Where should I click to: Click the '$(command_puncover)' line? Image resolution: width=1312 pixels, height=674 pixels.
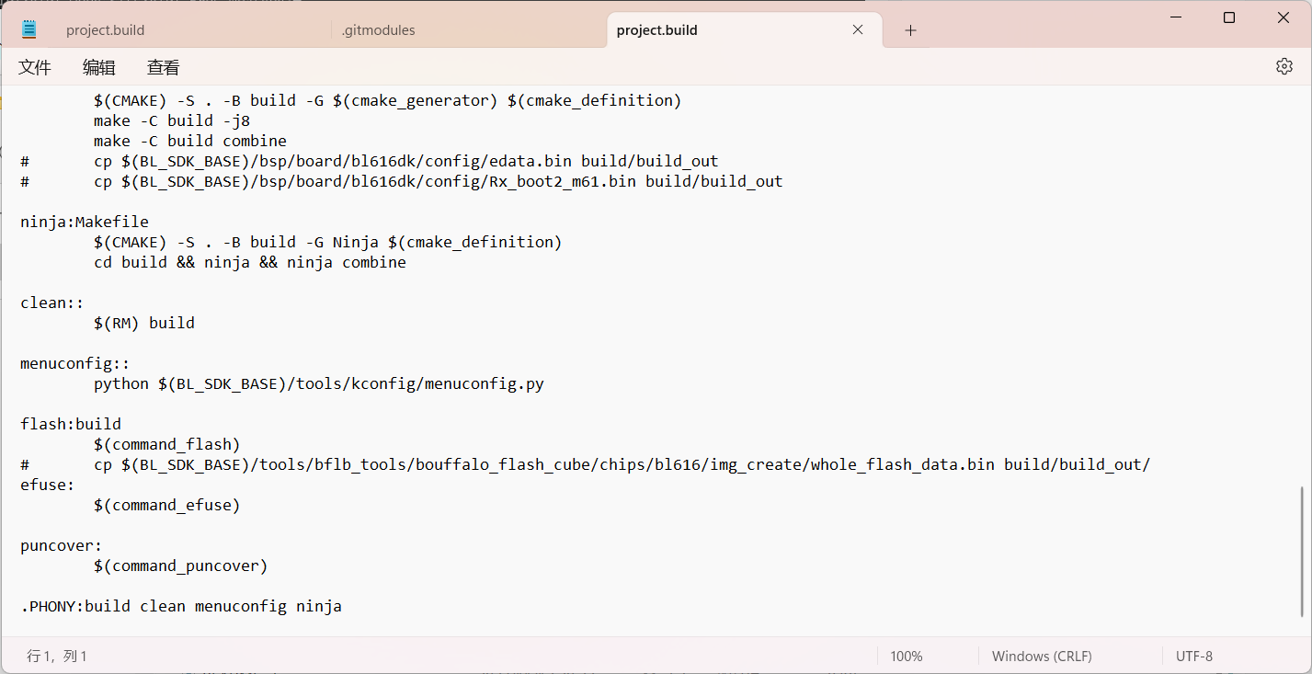click(181, 565)
